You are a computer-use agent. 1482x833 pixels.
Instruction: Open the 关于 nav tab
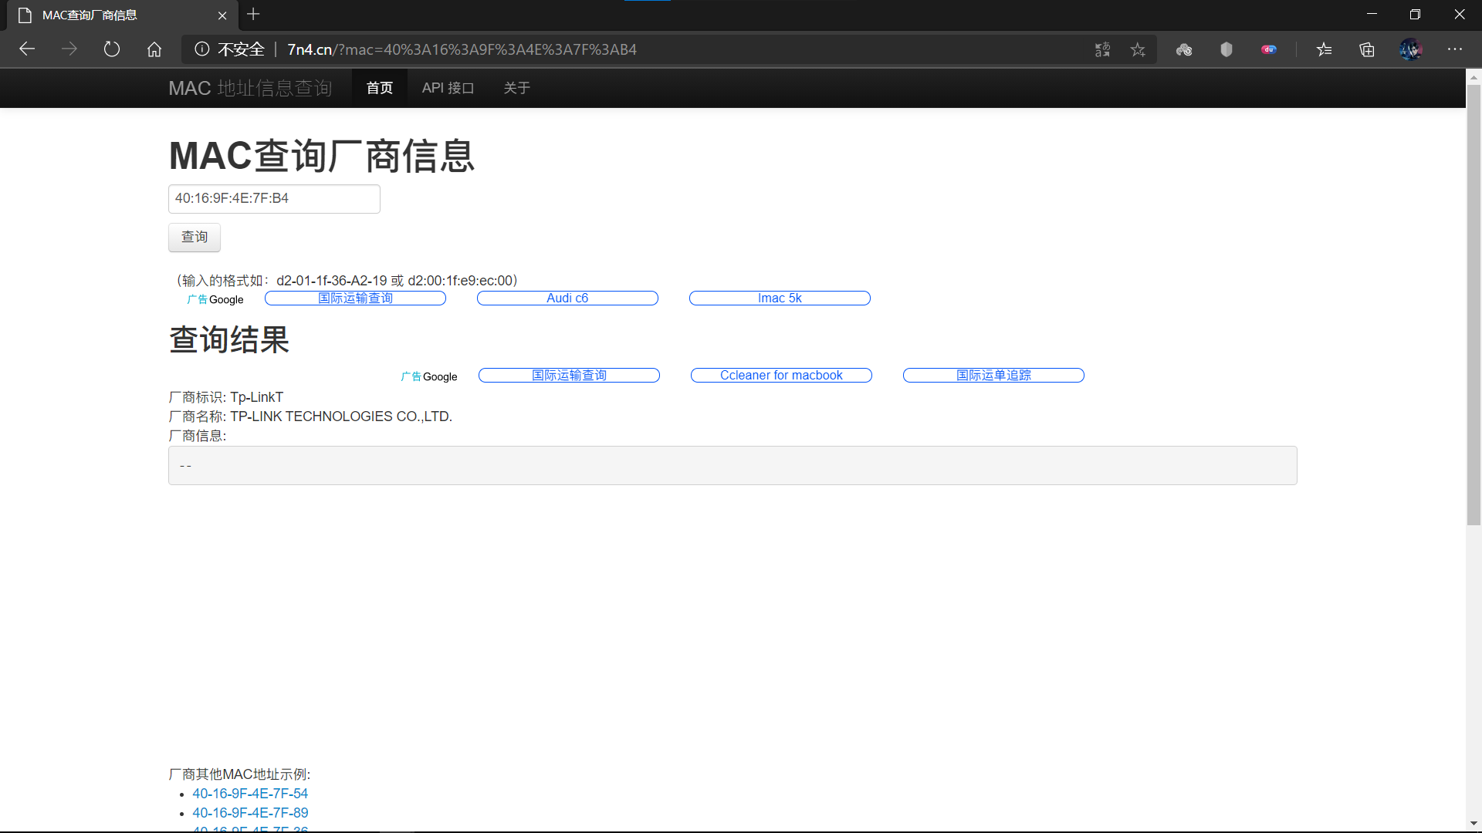(516, 88)
